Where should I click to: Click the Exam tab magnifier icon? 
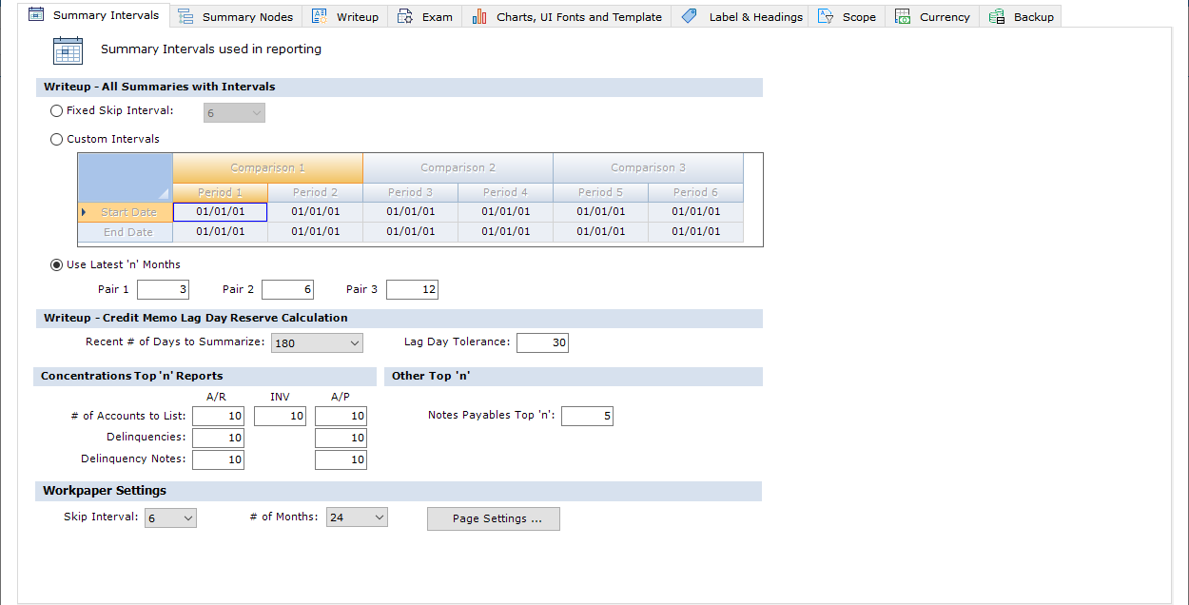(x=405, y=17)
